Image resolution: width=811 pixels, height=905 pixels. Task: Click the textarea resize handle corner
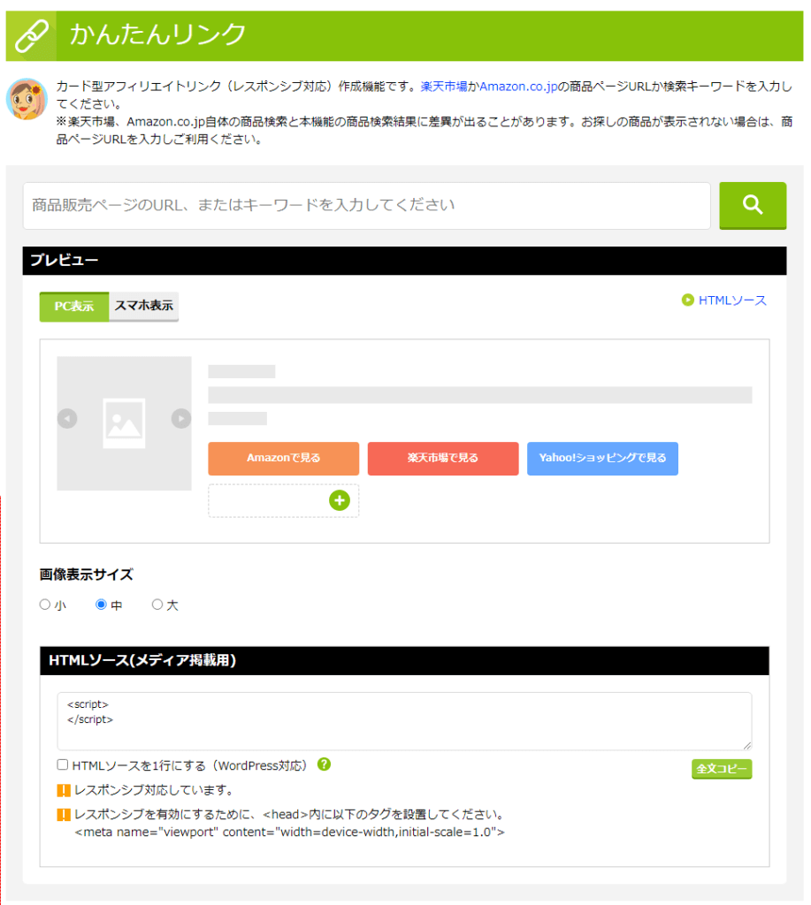pyautogui.click(x=747, y=745)
